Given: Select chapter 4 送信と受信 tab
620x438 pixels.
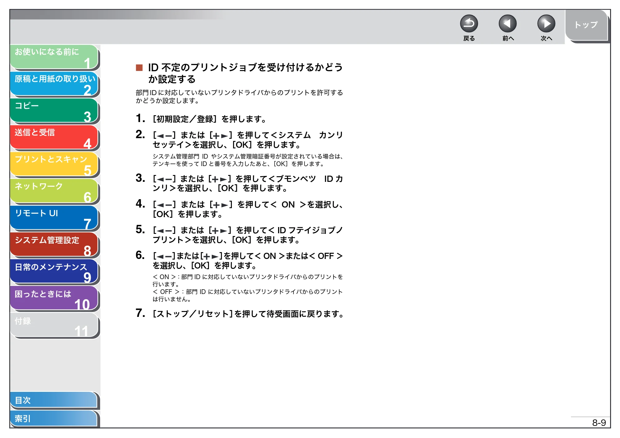Looking at the screenshot, I should coord(54,137).
